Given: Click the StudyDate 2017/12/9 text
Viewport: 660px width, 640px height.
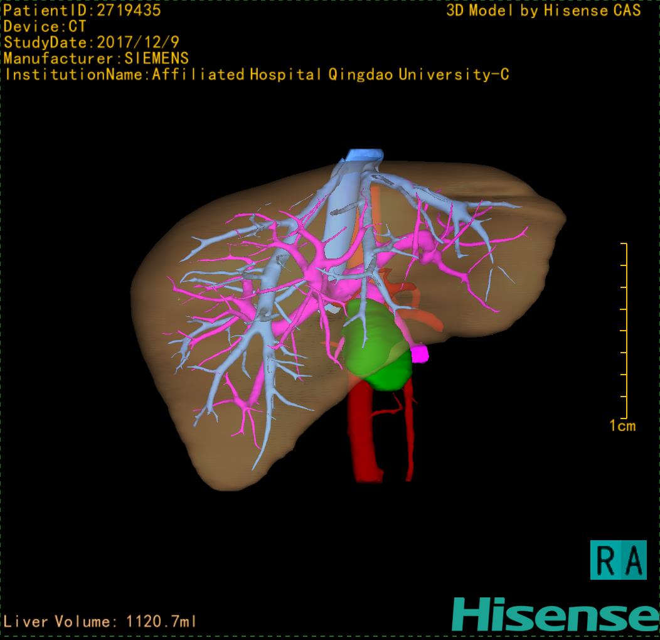Looking at the screenshot, I should 92,43.
